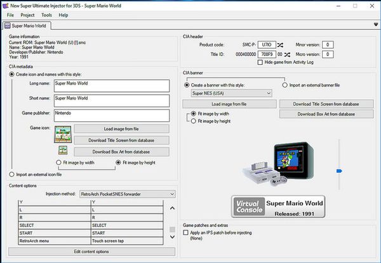Click the Short name text field
Screen dimensions: 381x263
(x=112, y=100)
